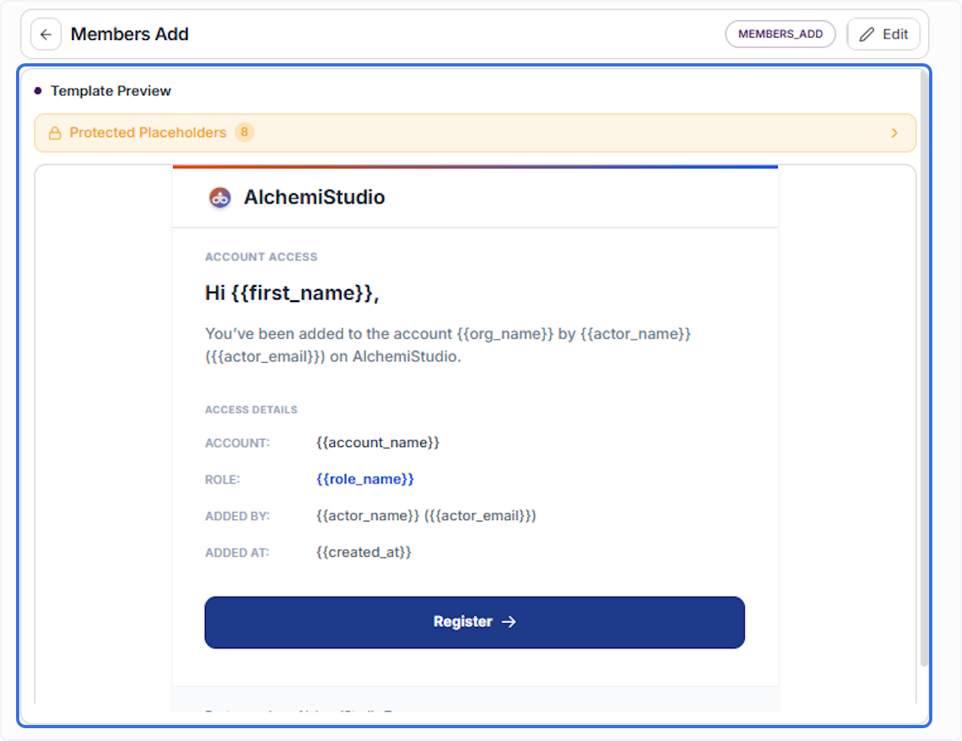
Task: Click the Members Add page title
Action: tap(130, 34)
